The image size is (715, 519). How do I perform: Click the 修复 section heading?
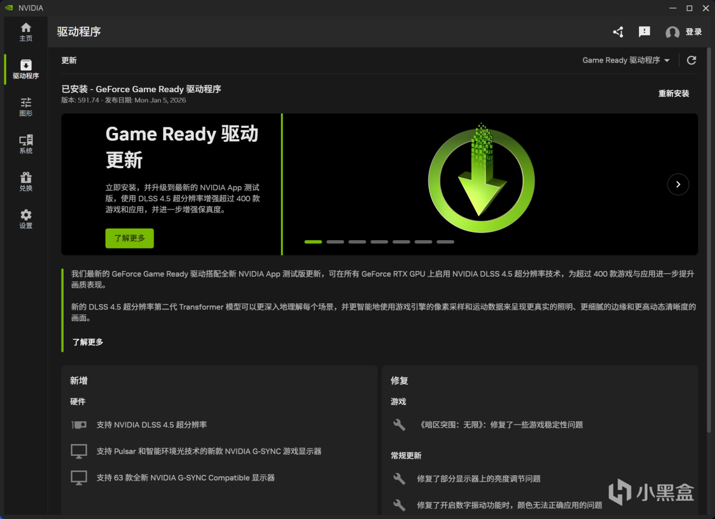399,380
